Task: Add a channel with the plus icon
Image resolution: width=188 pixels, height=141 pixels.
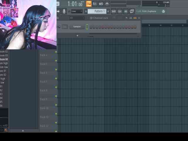Action: click(77, 36)
